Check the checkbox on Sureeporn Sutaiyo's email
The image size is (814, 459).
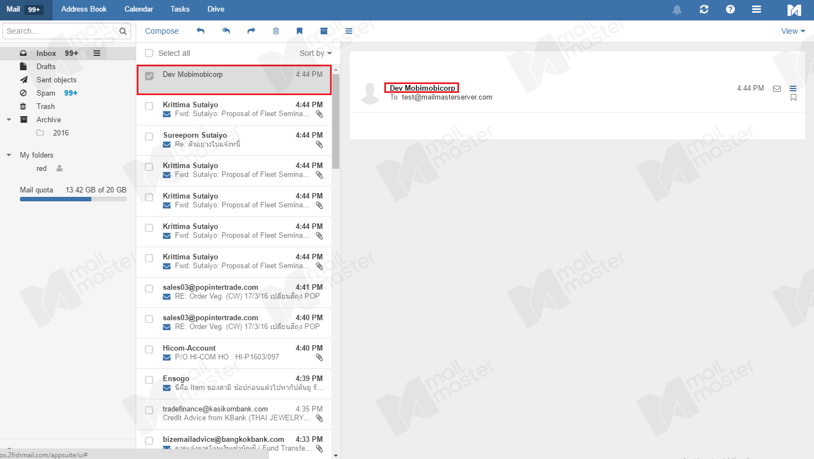[x=148, y=136]
